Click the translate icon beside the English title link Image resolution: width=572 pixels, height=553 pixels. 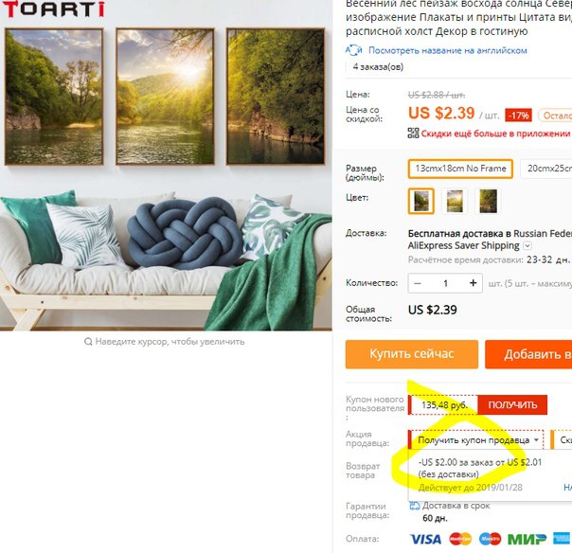click(353, 50)
